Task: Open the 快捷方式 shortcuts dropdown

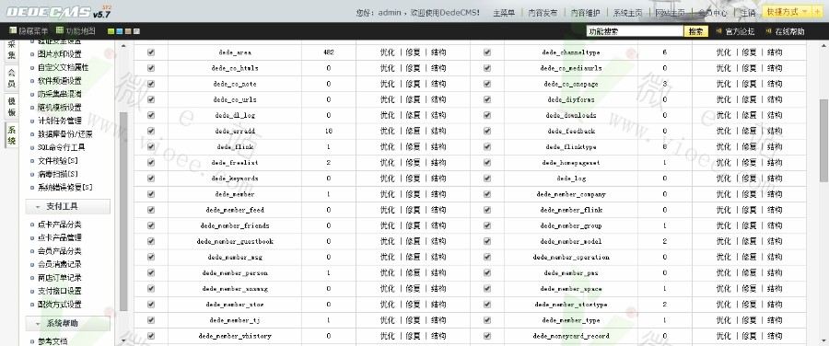Action: 788,12
